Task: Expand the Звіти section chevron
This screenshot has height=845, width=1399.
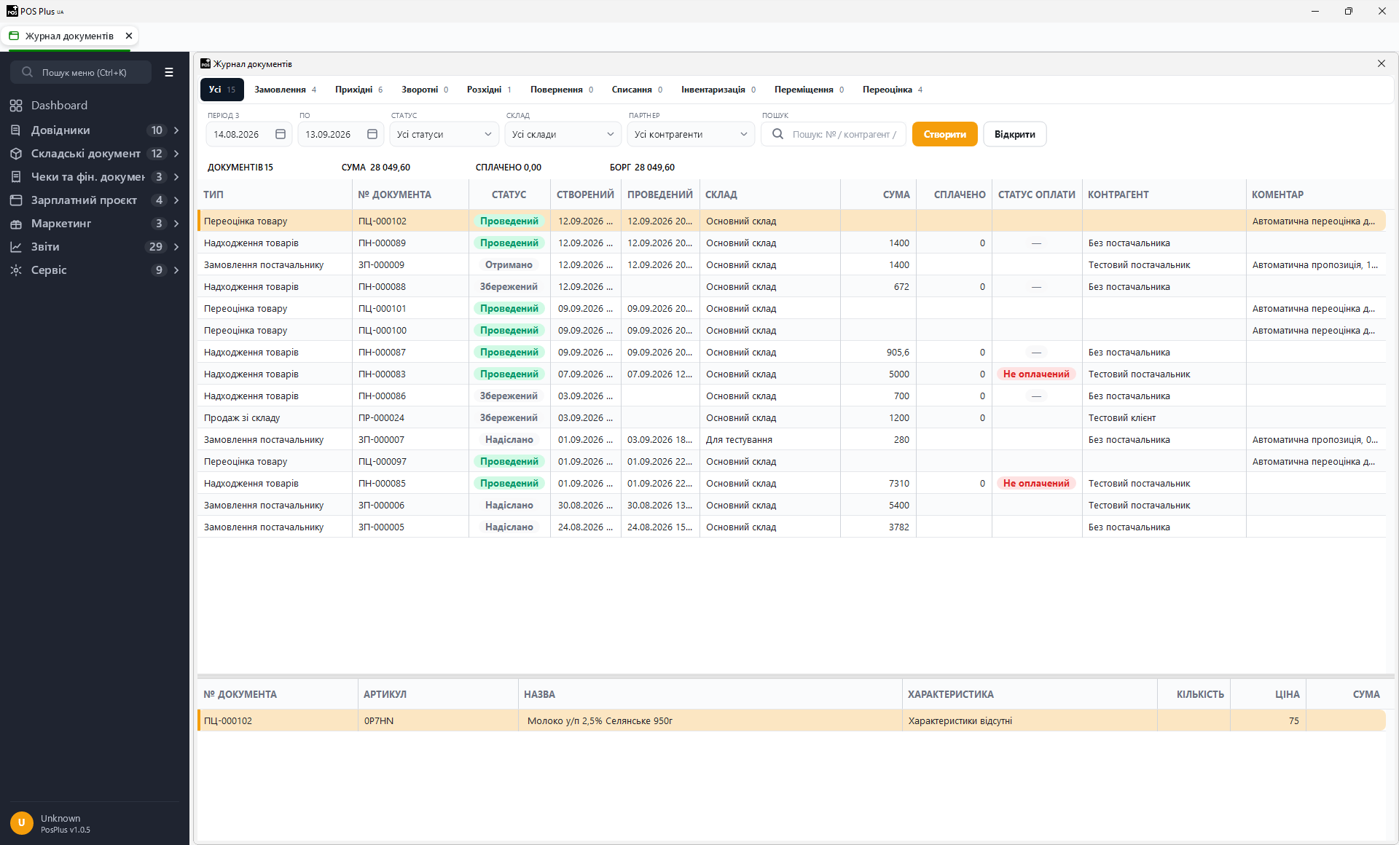Action: click(176, 247)
